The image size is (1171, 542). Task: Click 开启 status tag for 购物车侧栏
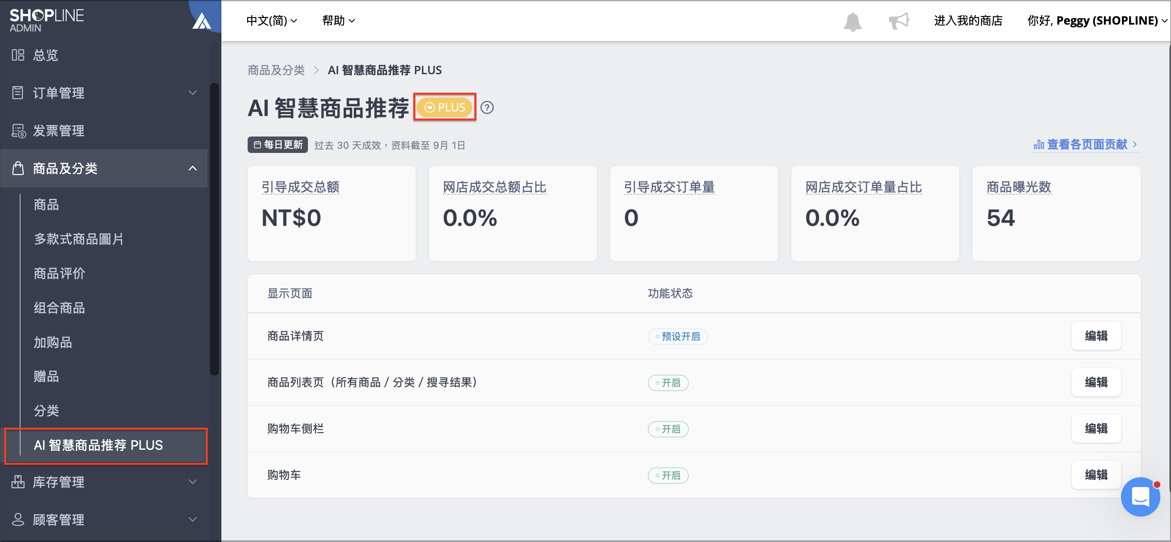668,429
